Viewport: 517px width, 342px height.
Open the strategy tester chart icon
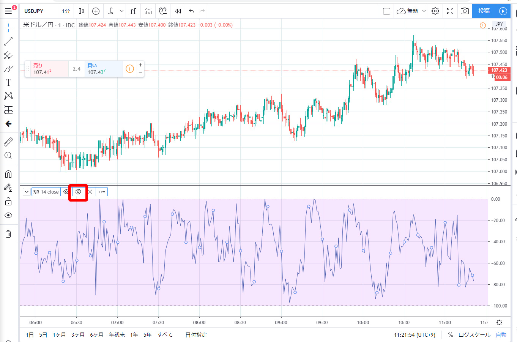pos(148,11)
